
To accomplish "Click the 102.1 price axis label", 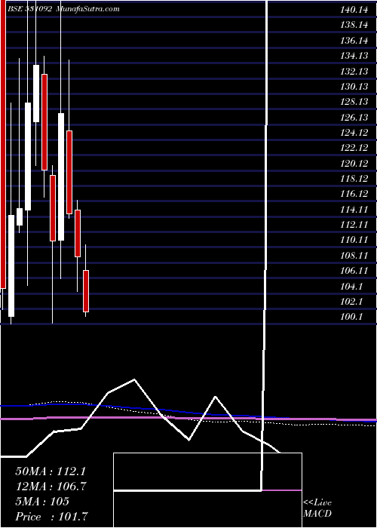I will click(x=351, y=302).
